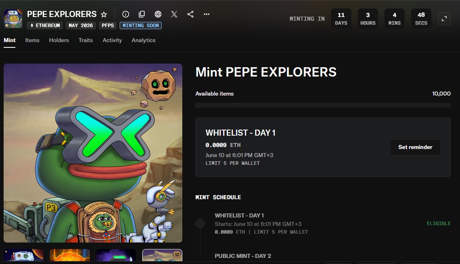
Task: Click the DAYS countdown box
Action: coord(341,19)
